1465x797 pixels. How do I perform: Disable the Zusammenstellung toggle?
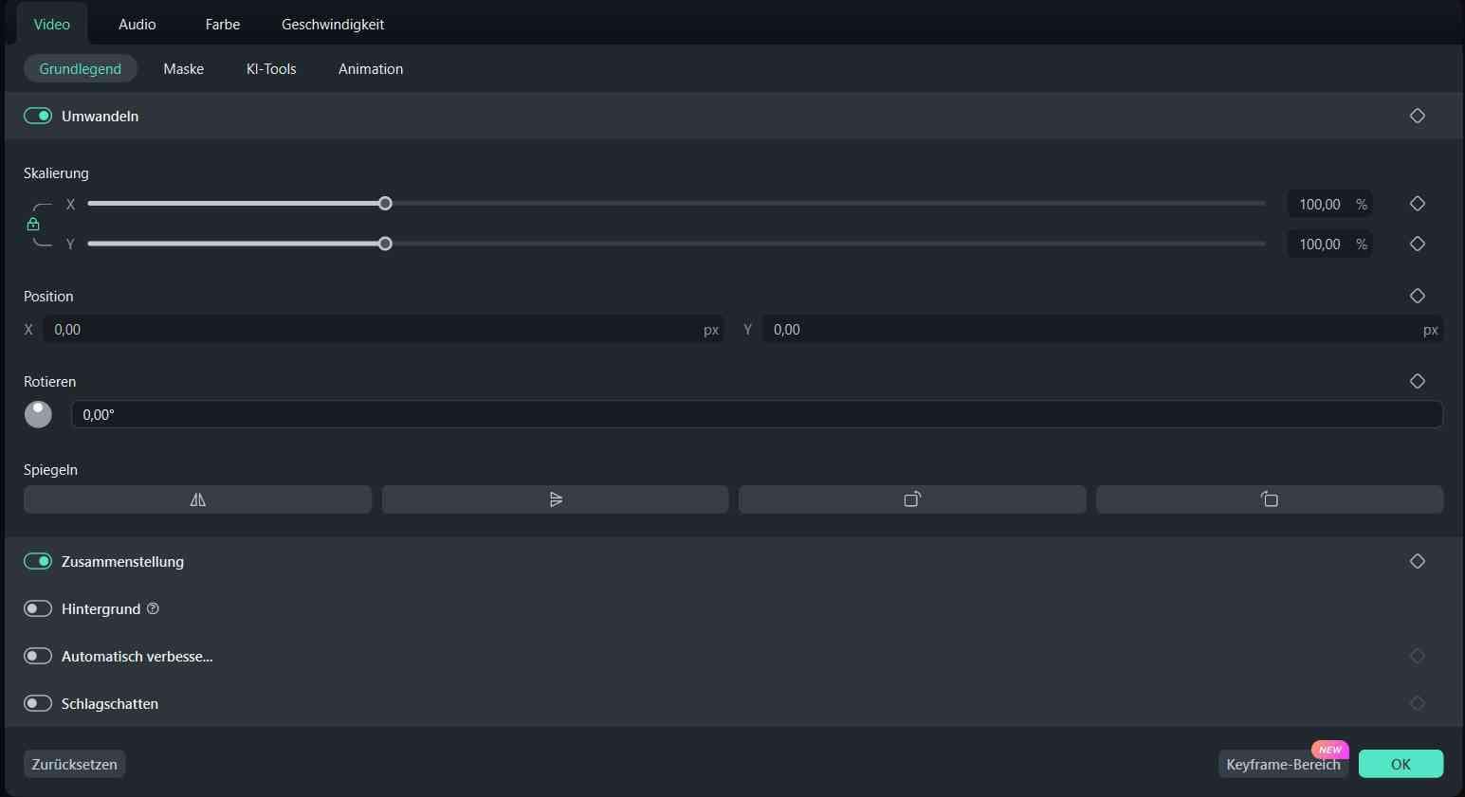tap(38, 561)
